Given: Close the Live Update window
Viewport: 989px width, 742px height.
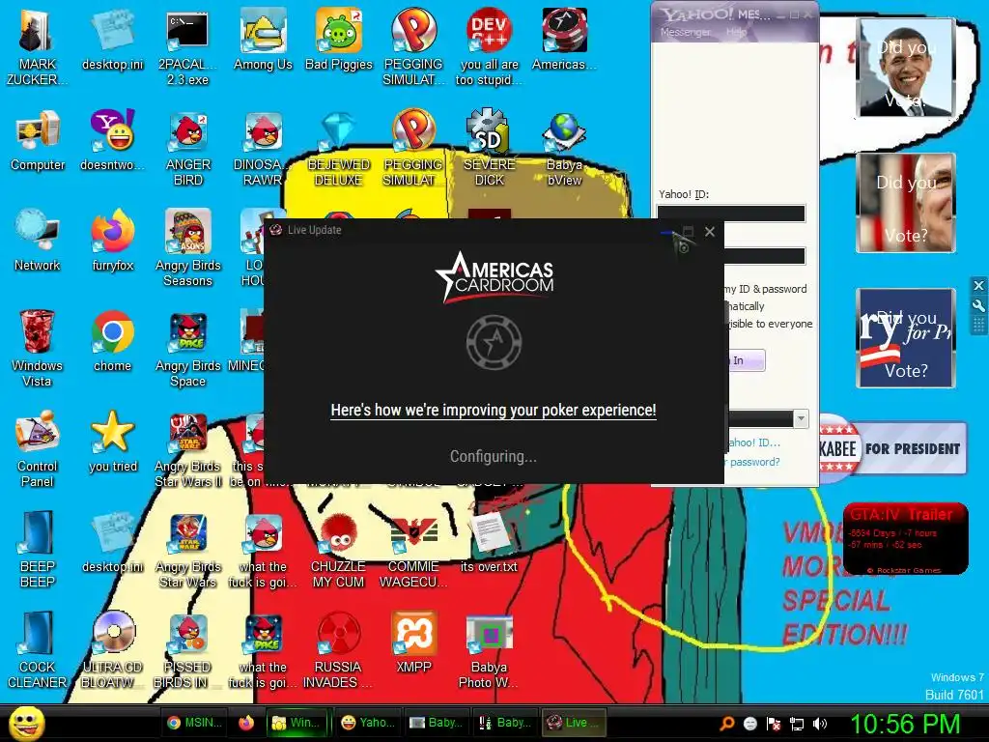Looking at the screenshot, I should tap(710, 232).
